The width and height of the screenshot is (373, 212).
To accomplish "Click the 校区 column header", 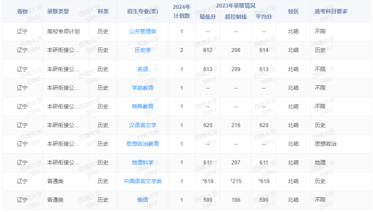I will coord(293,12).
